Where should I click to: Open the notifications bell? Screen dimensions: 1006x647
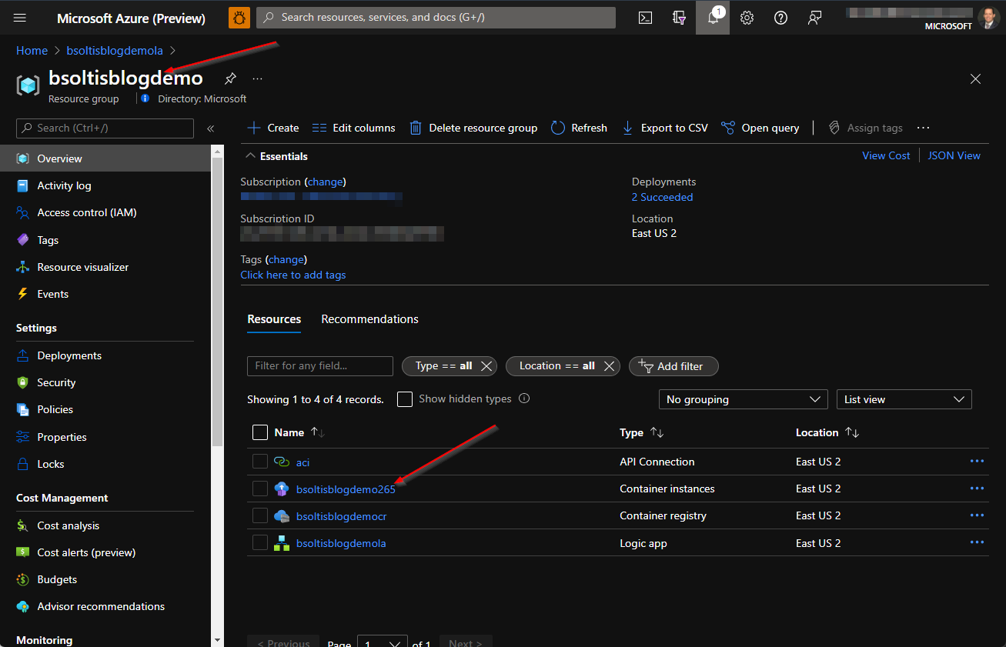[712, 18]
